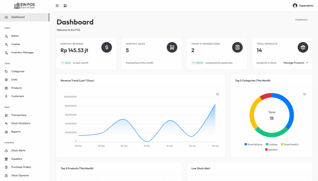Click Today's Transactions receipt icon

(x=237, y=47)
